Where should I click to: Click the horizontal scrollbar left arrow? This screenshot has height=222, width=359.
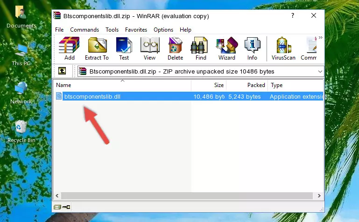tap(57, 195)
